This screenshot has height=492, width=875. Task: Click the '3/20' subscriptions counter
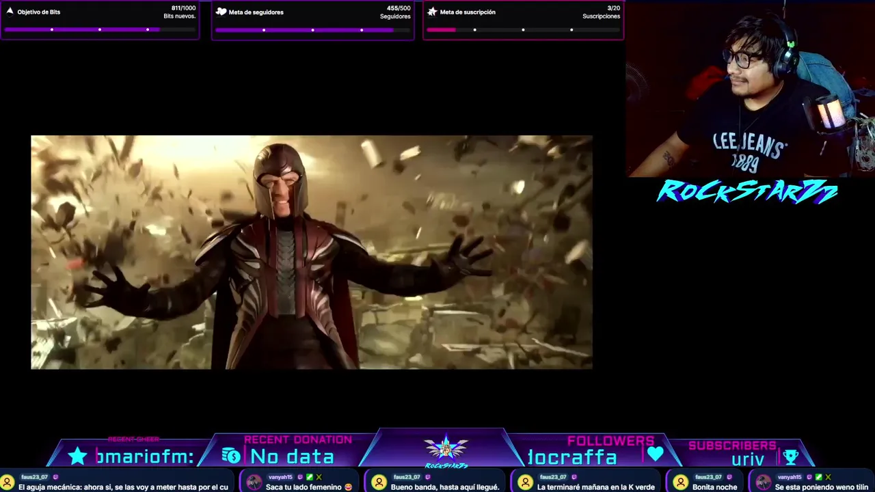(x=613, y=8)
